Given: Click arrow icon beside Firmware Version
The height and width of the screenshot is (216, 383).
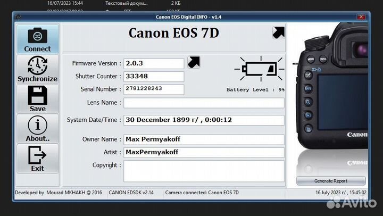Looking at the screenshot, I should (x=194, y=62).
